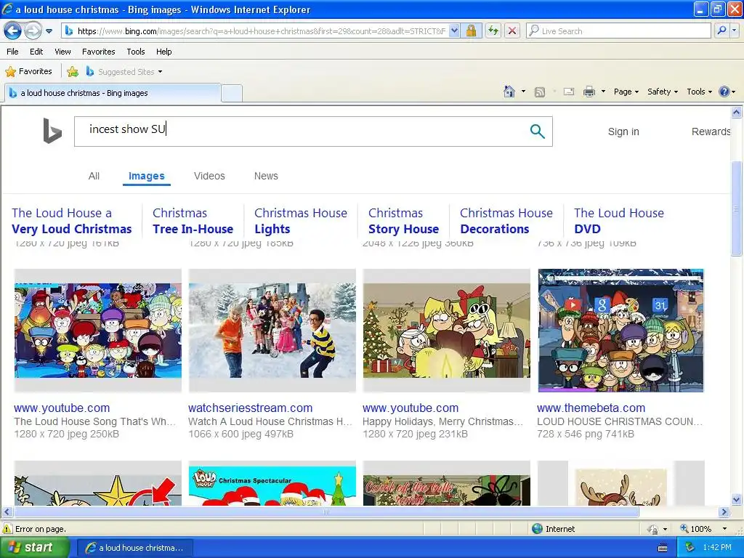Image resolution: width=744 pixels, height=558 pixels.
Task: Add page to Favorites bar icon
Action: coord(73,72)
